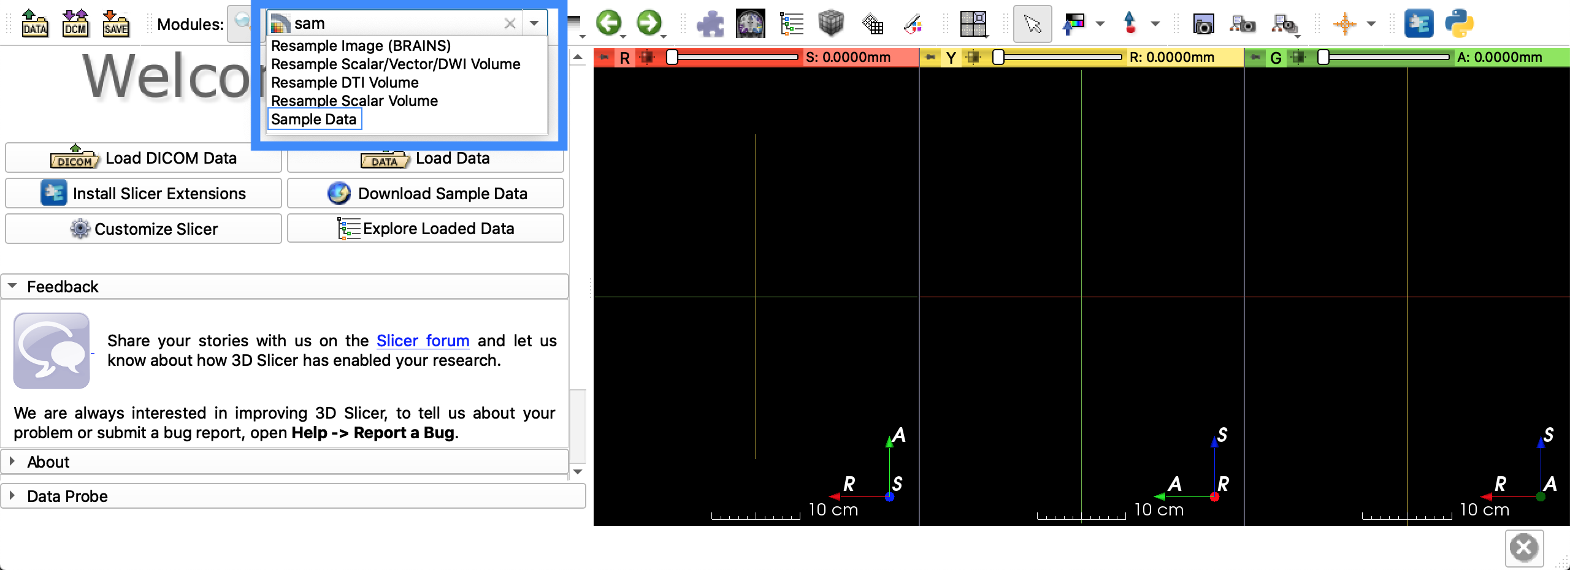
Task: Go forward to next module arrow
Action: pyautogui.click(x=649, y=23)
